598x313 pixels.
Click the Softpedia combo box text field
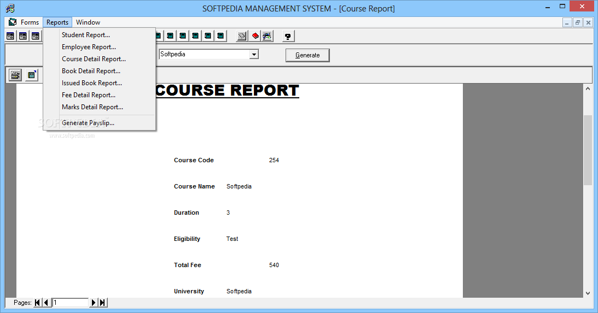[205, 55]
